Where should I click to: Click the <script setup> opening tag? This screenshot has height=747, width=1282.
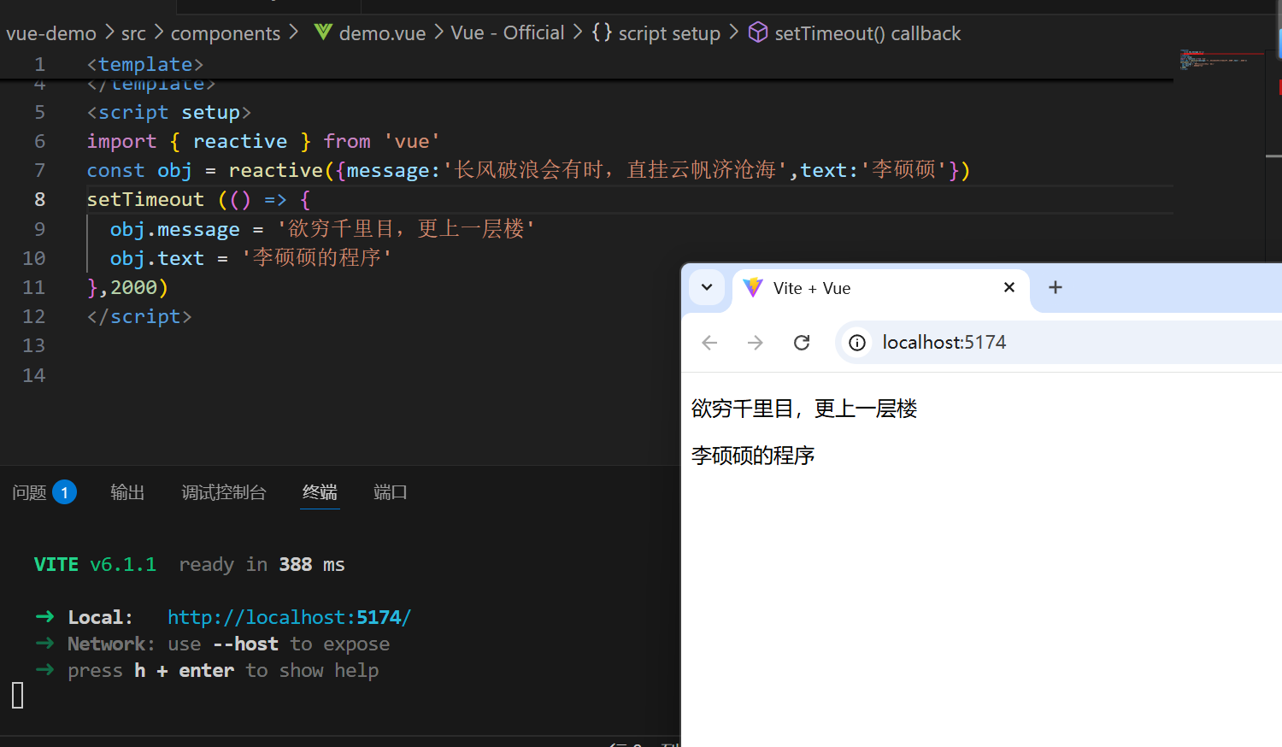coord(168,112)
